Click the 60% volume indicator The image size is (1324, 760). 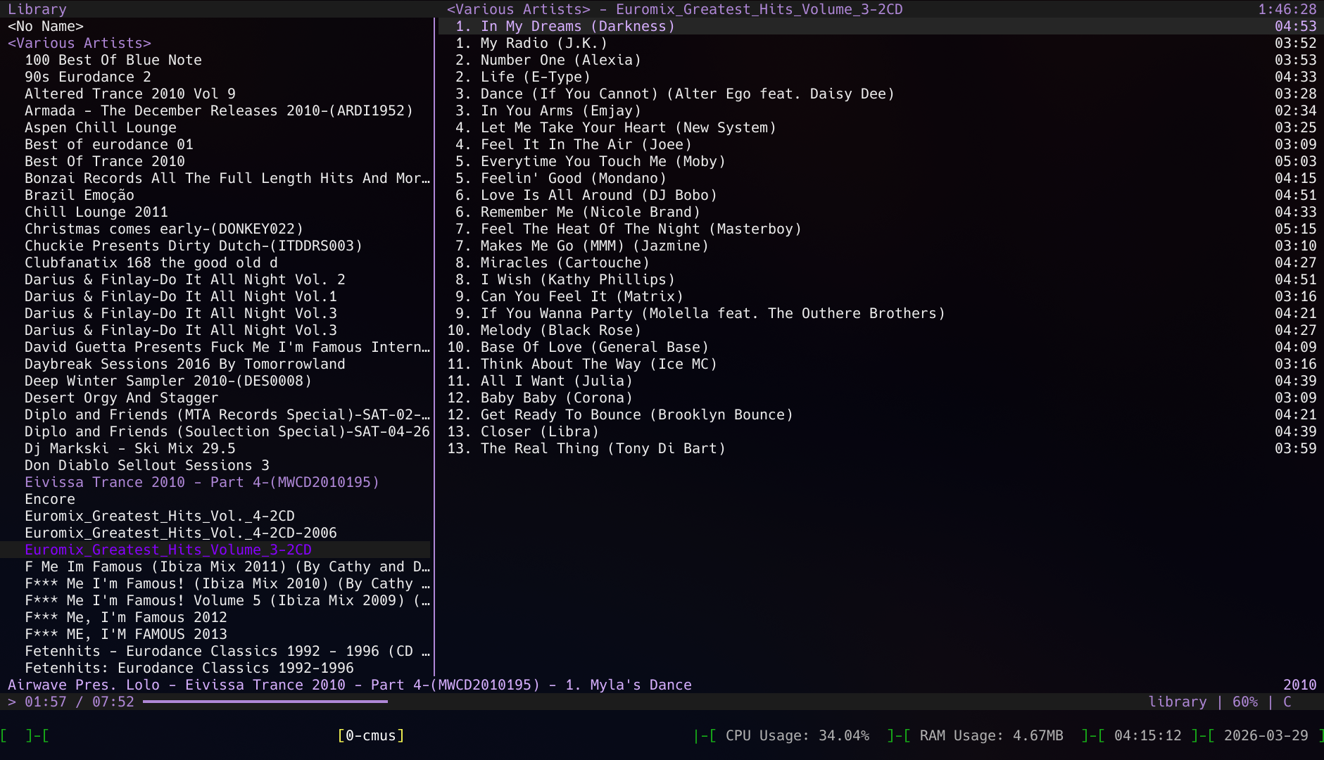coord(1245,702)
